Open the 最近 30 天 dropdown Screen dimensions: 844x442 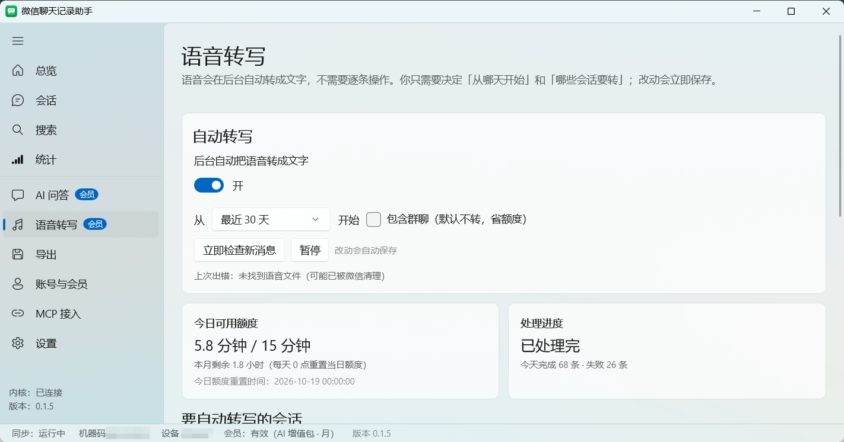pos(271,219)
